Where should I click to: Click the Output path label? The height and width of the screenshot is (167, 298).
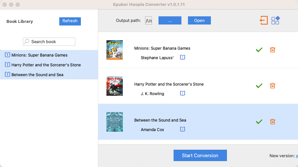[x=128, y=21]
